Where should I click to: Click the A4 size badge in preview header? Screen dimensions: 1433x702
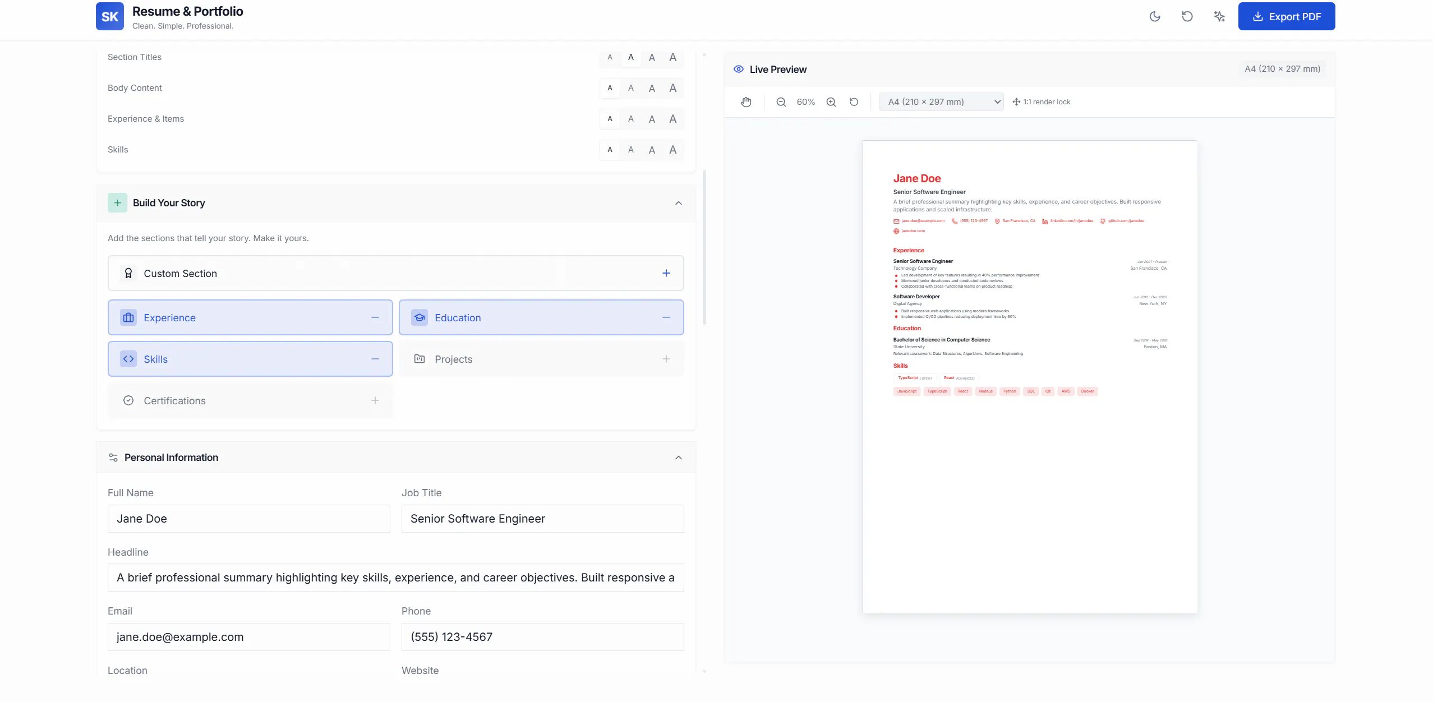tap(1282, 69)
